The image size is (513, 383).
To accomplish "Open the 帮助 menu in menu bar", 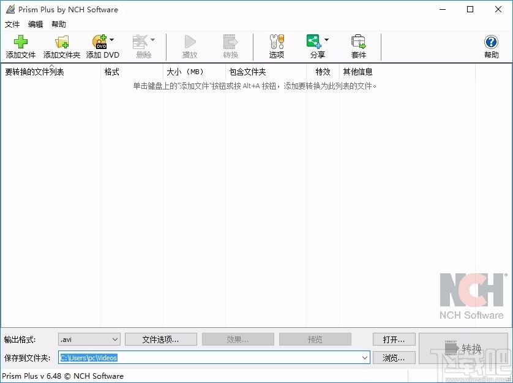I will coord(59,25).
